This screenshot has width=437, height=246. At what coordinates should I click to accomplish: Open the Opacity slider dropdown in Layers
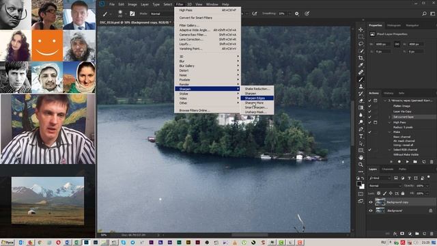point(427,186)
